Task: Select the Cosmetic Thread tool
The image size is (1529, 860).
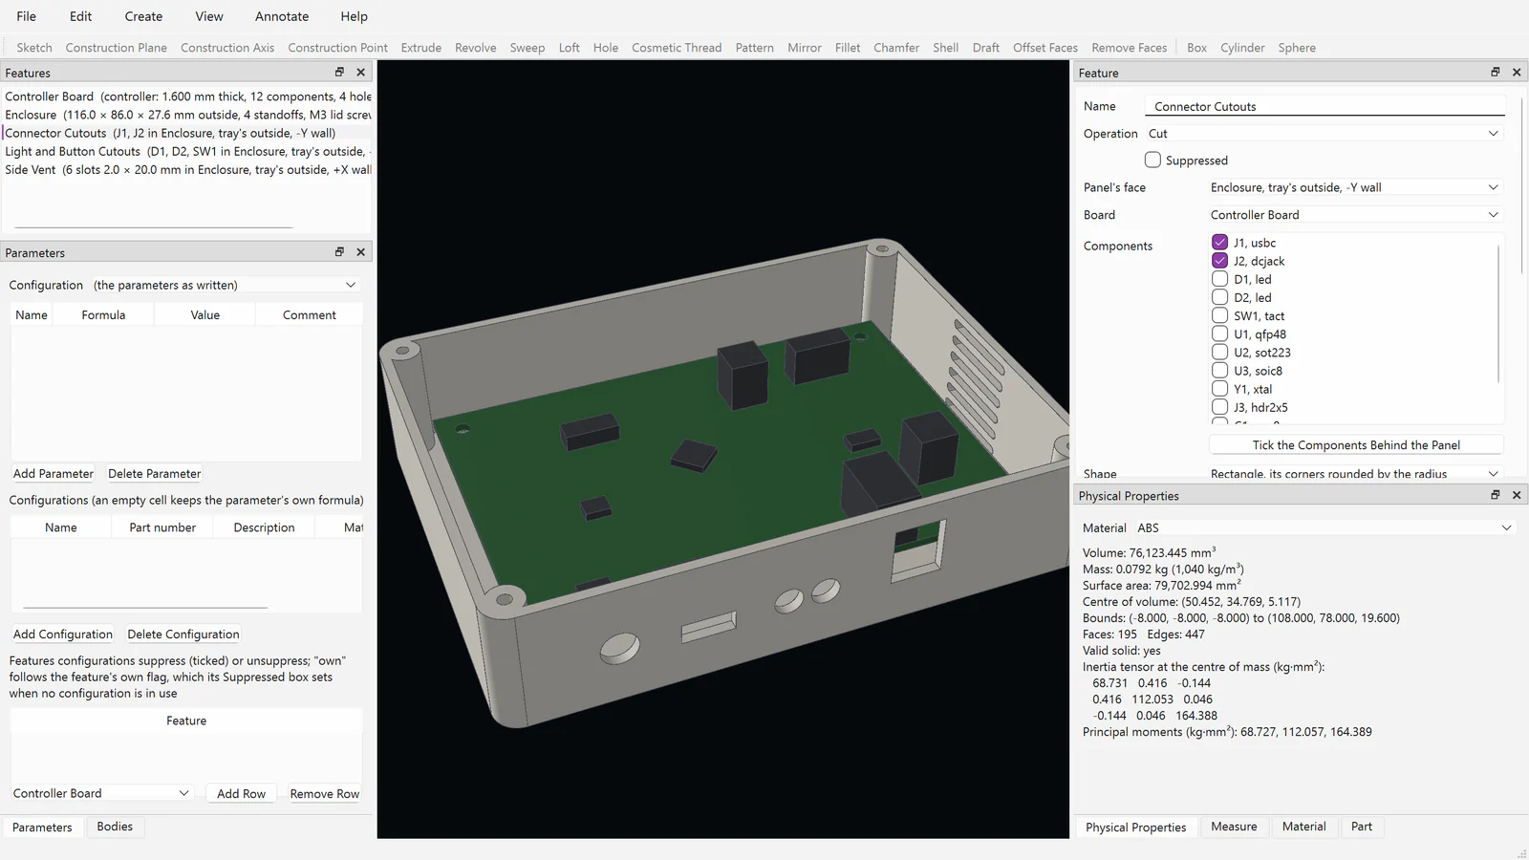Action: tap(677, 48)
